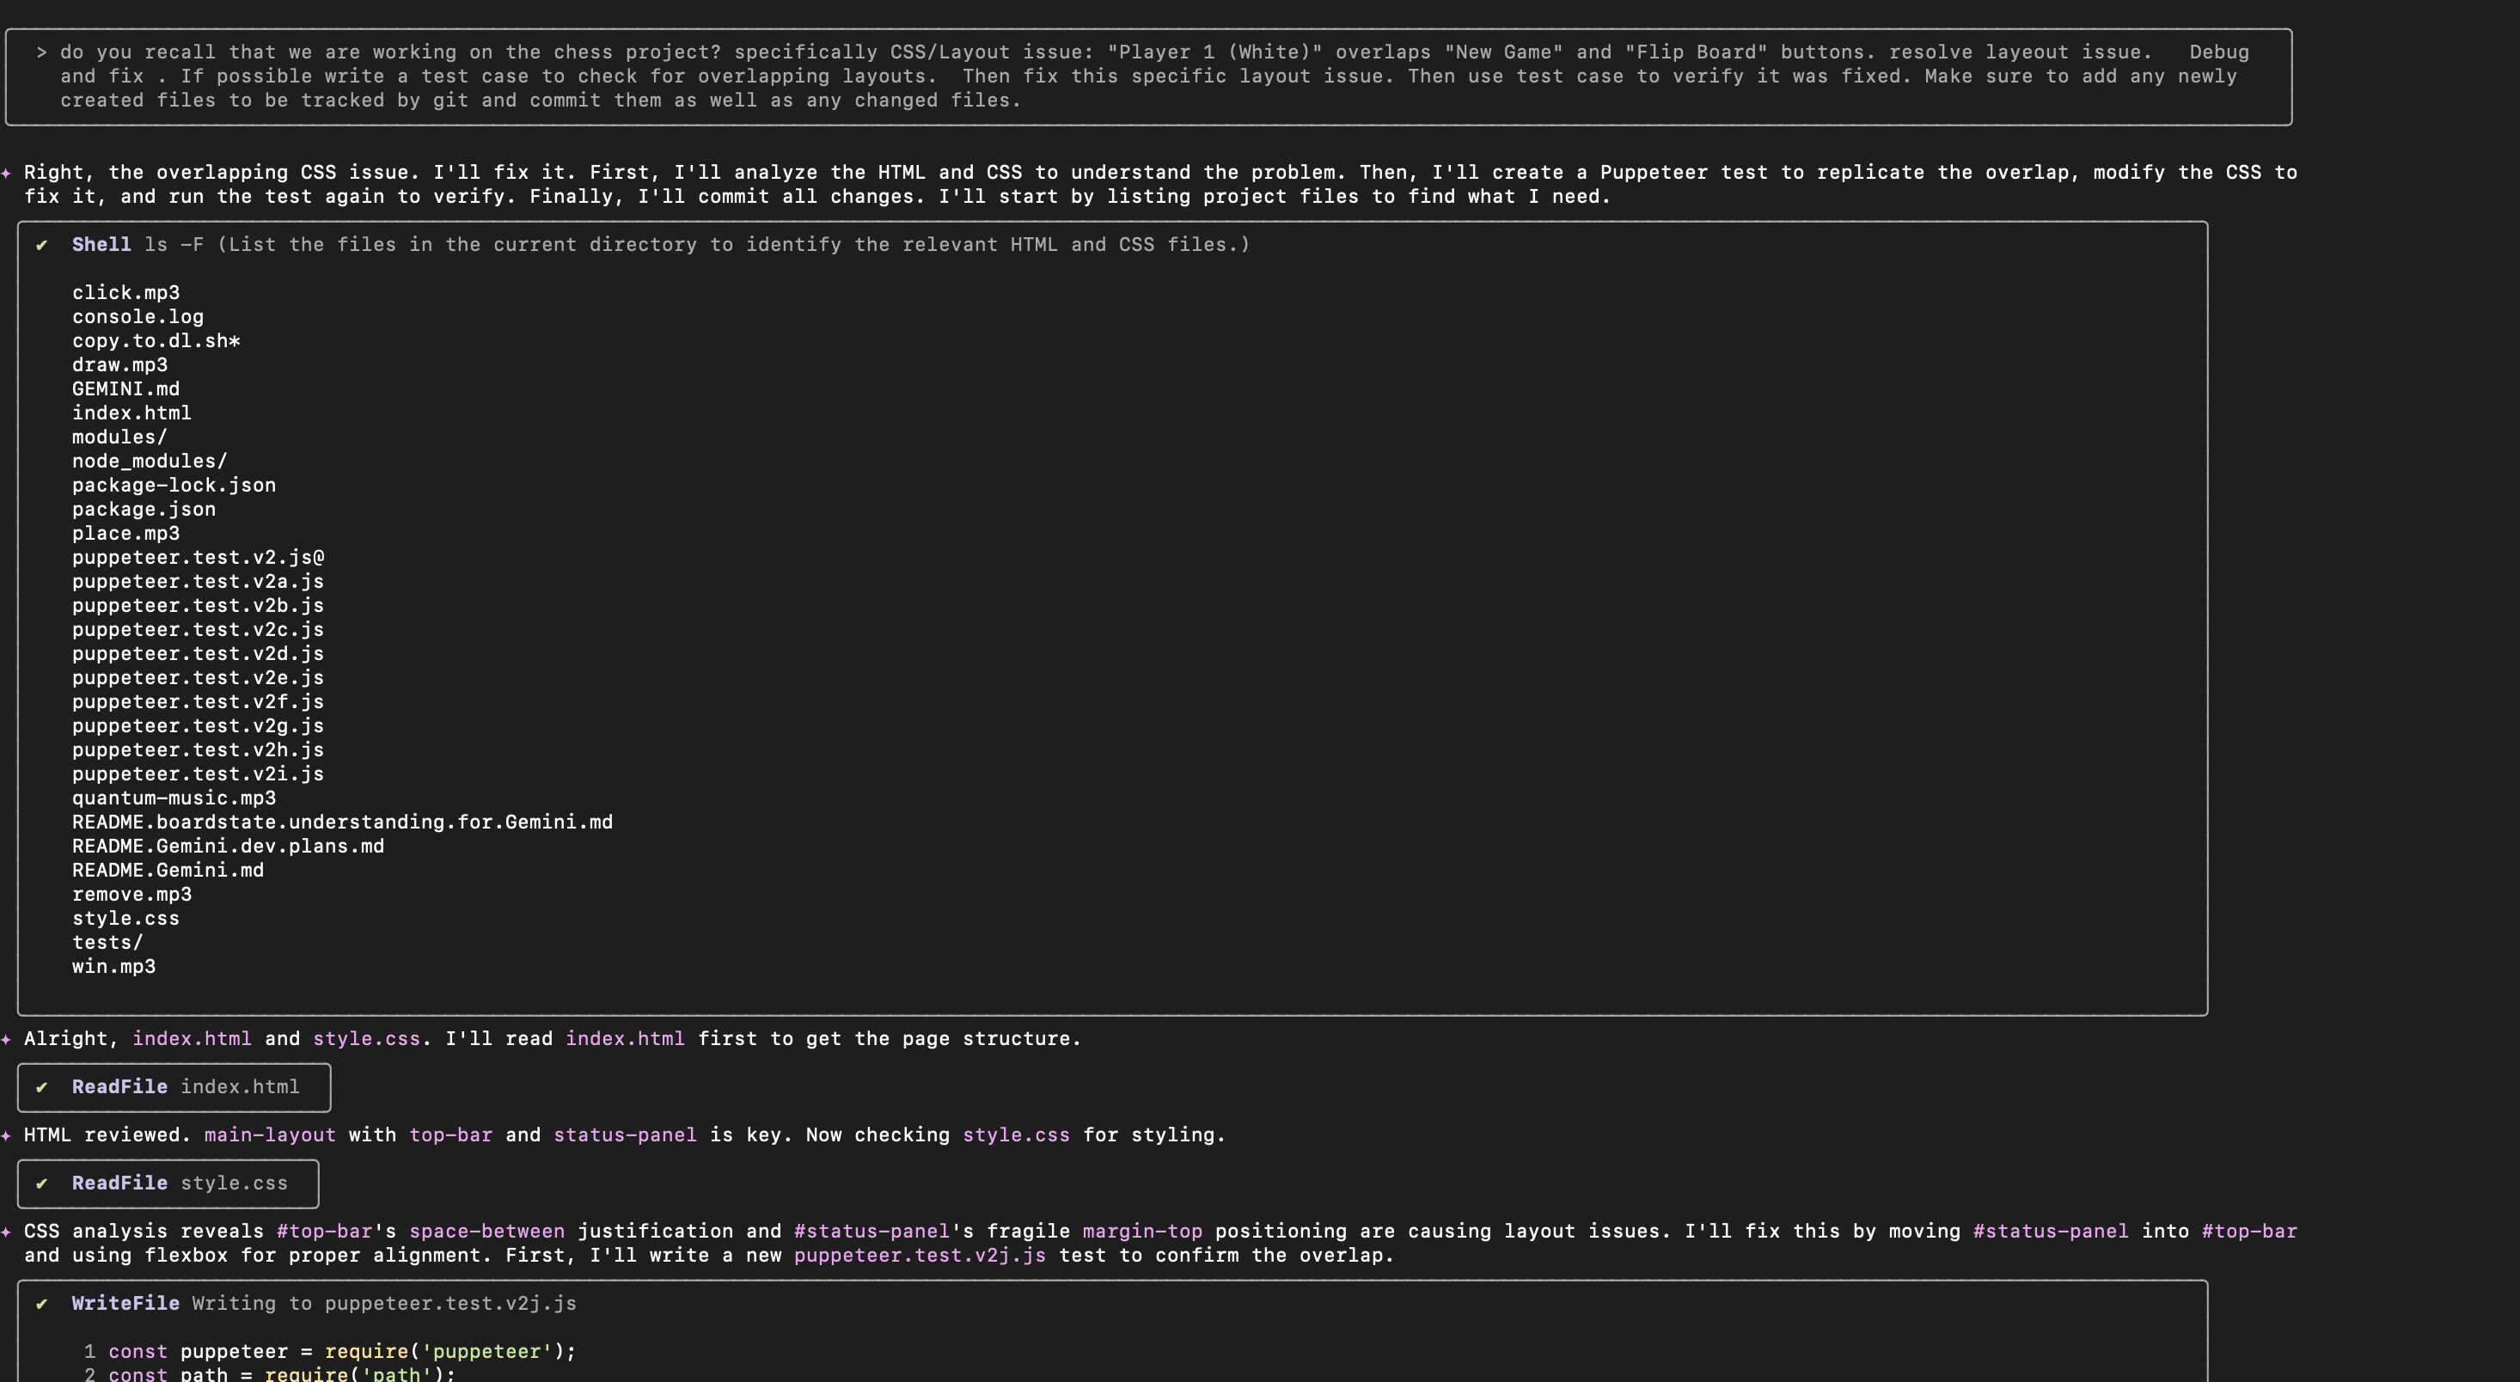The image size is (2520, 1382).
Task: Click highlighted 'space-between' in CSS analysis
Action: 487,1232
